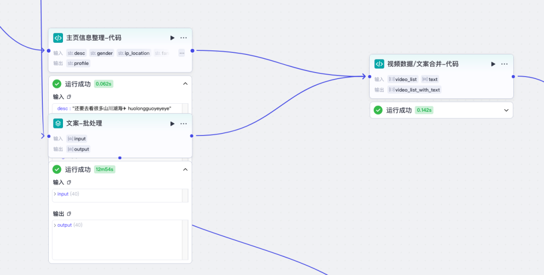Viewport: 544px width, 275px height.
Task: Expand the 0.142s run result panel
Action: tap(506, 110)
